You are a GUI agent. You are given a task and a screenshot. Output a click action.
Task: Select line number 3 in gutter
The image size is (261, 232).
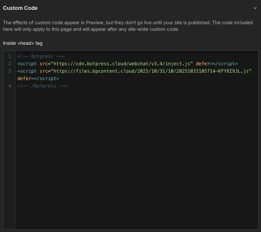pos(9,71)
